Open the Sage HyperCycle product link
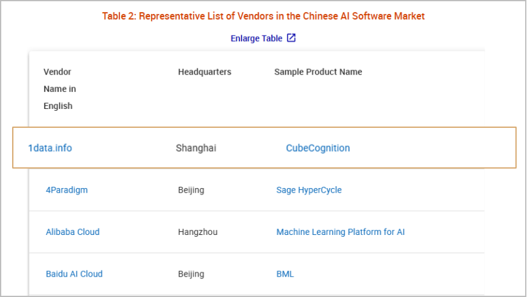This screenshot has height=297, width=527. (x=309, y=190)
